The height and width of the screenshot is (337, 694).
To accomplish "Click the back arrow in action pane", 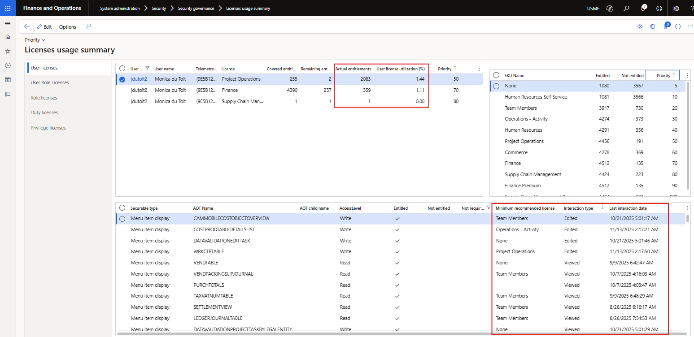I will [27, 27].
